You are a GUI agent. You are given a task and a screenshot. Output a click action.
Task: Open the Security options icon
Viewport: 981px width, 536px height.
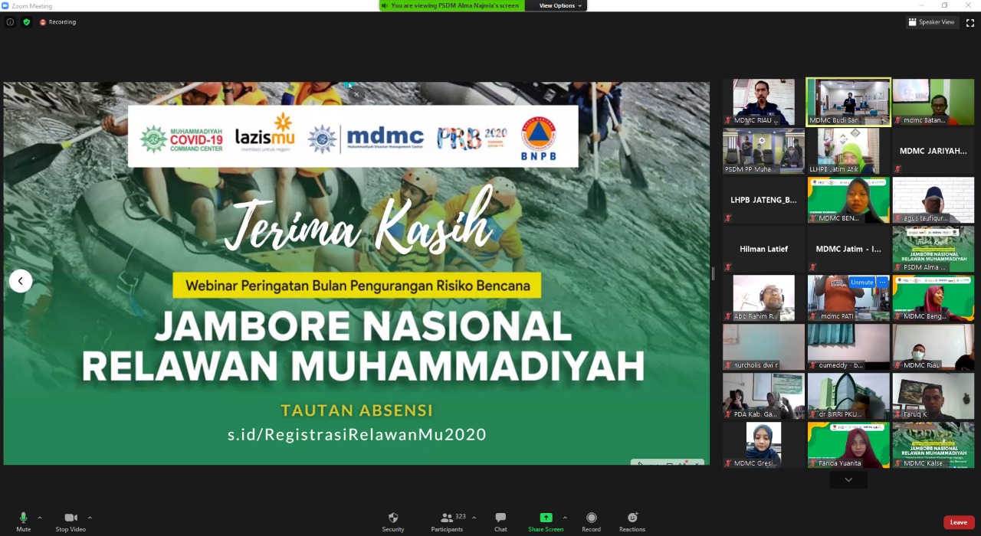coord(393,521)
